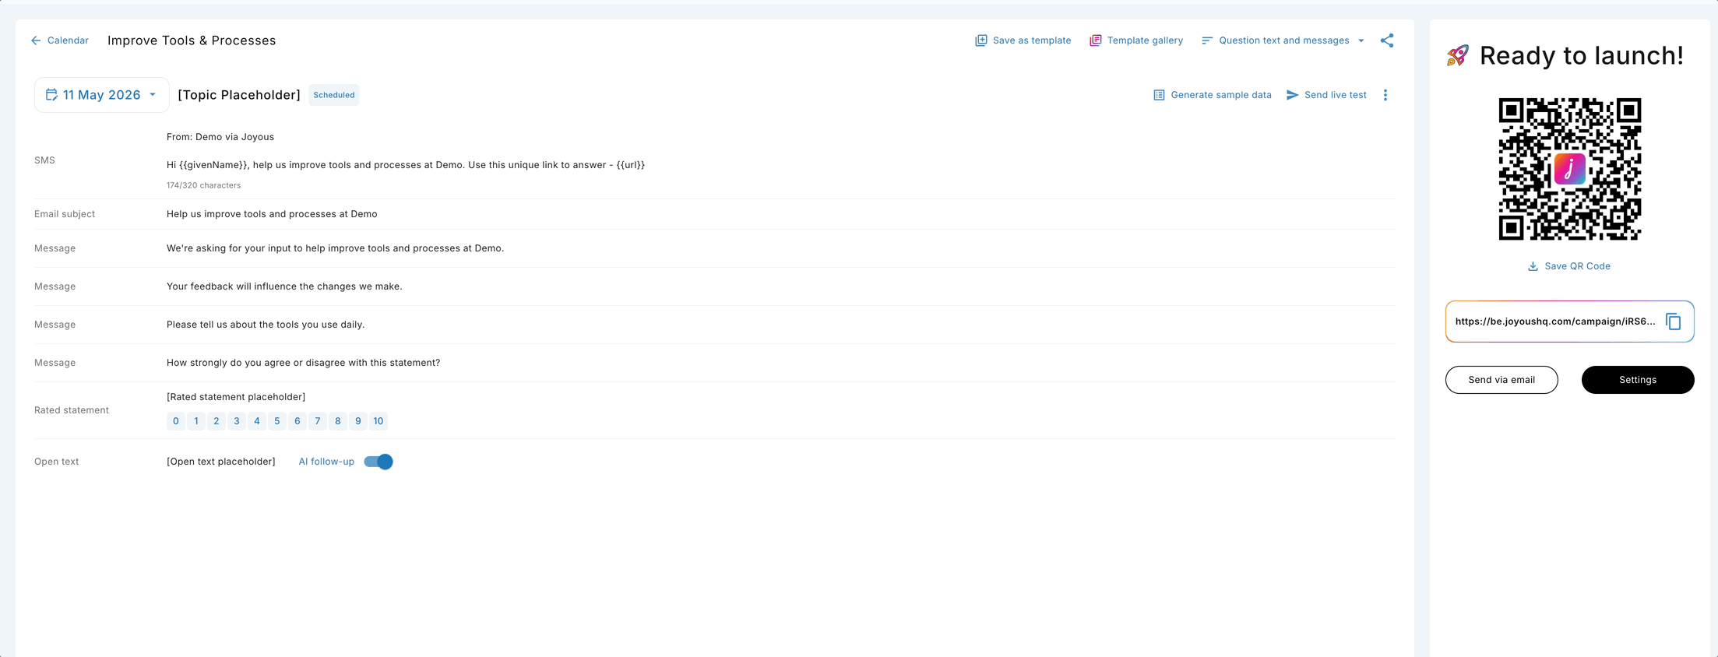Open the 11 May 2026 date picker
The width and height of the screenshot is (1718, 657).
pos(102,95)
